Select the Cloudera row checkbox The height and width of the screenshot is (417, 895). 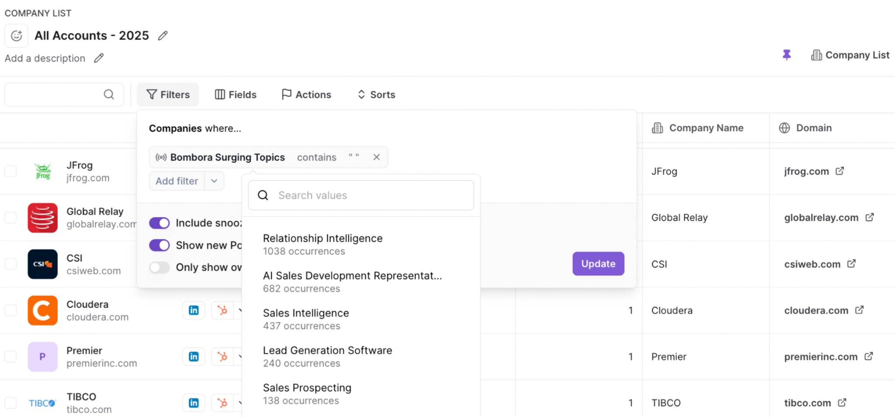10,310
